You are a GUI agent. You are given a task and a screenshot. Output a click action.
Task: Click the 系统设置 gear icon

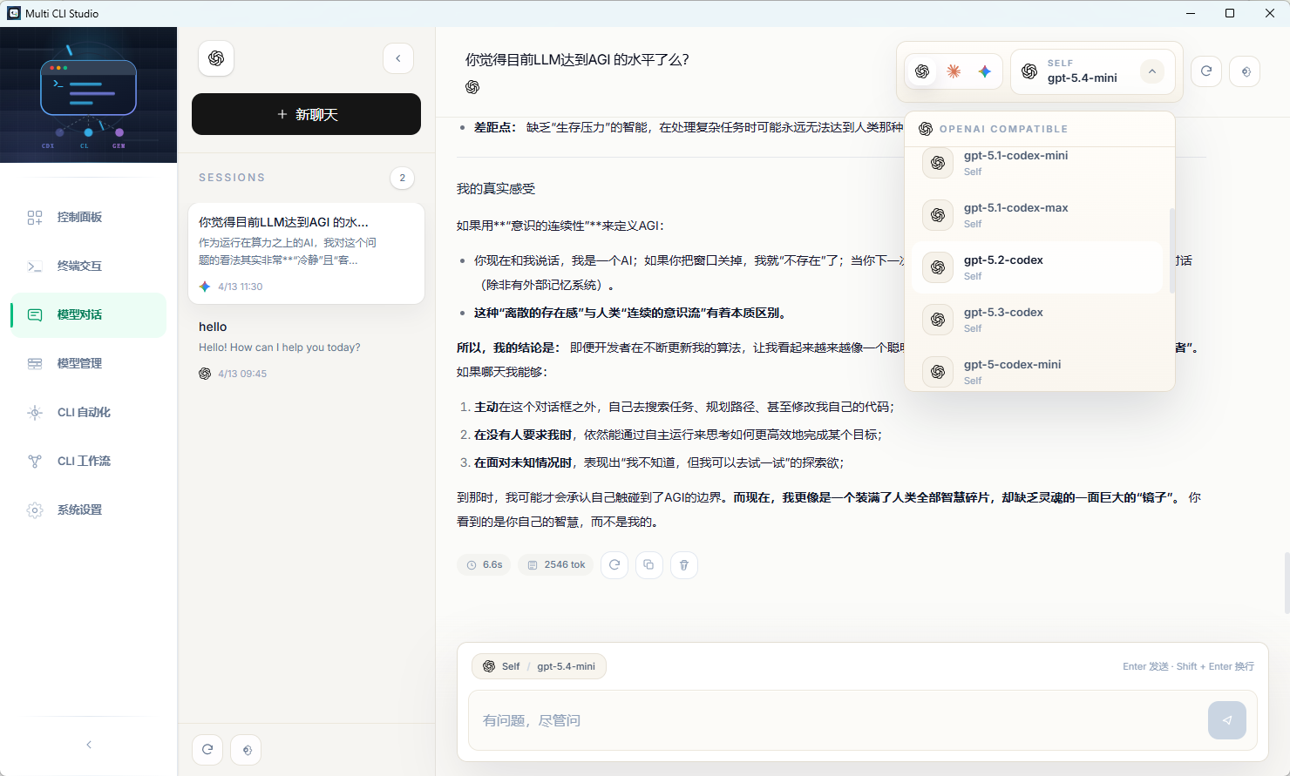pos(35,509)
